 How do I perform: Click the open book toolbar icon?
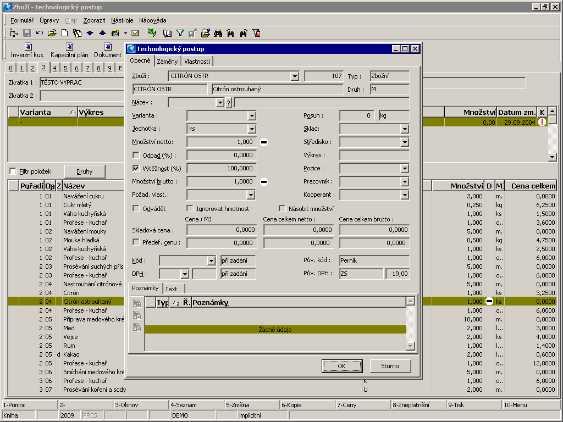(x=168, y=33)
